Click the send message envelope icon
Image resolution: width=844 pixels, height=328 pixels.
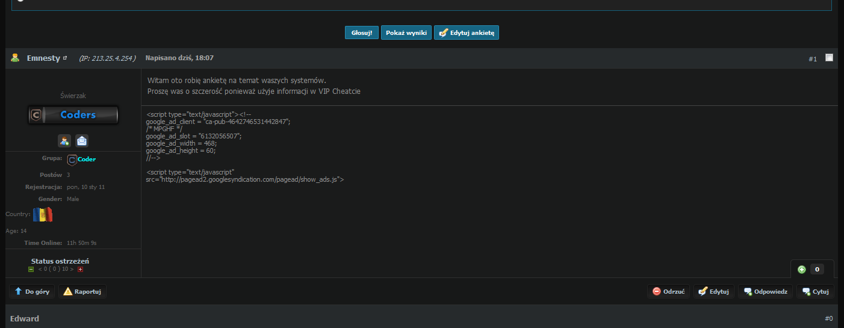pos(81,141)
